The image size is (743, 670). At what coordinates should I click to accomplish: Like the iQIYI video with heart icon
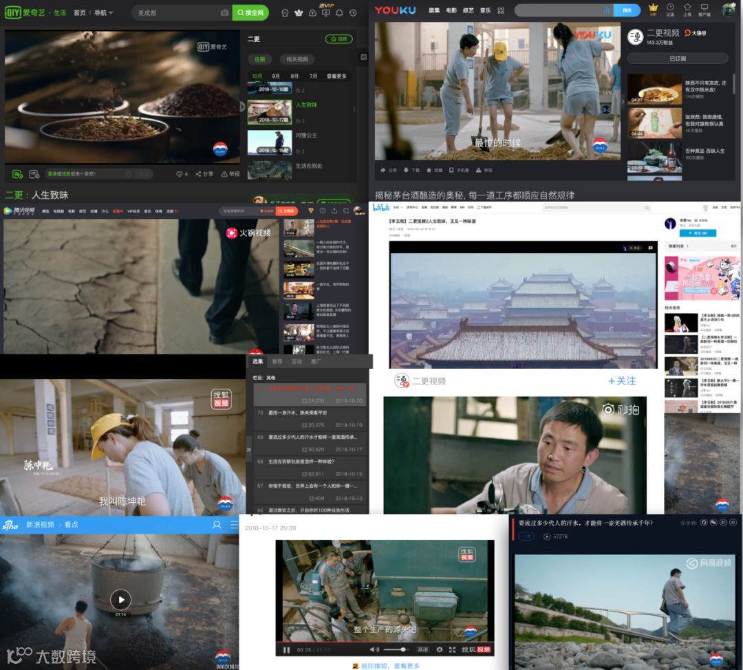click(179, 174)
